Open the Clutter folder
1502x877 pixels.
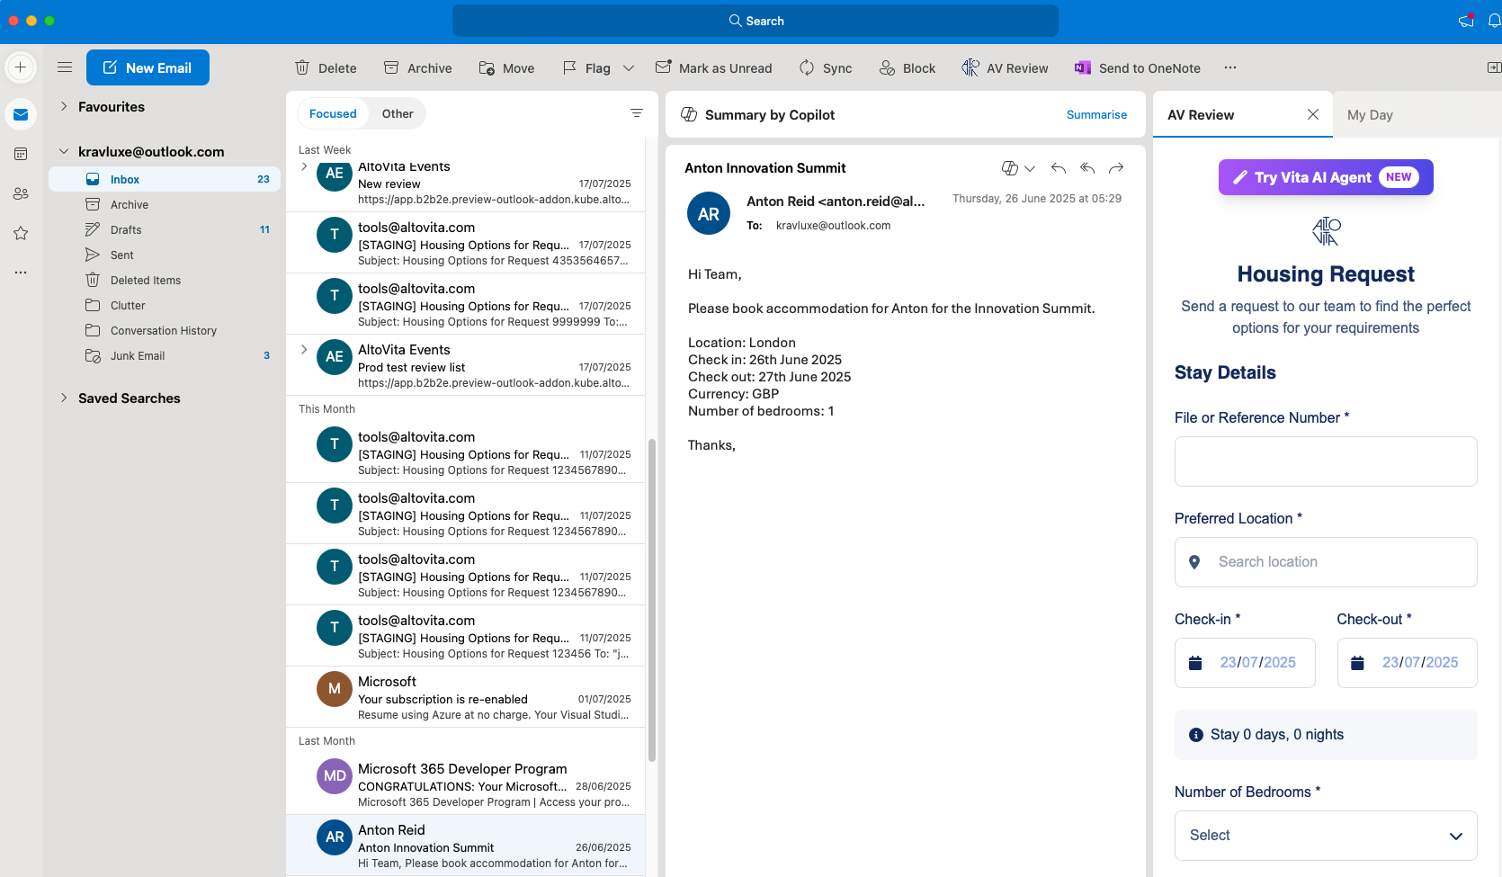[x=165, y=305]
